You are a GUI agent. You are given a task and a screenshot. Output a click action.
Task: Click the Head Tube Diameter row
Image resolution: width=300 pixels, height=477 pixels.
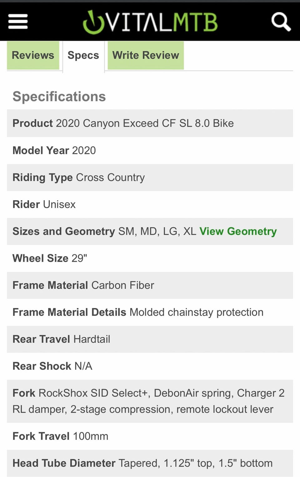pyautogui.click(x=150, y=463)
